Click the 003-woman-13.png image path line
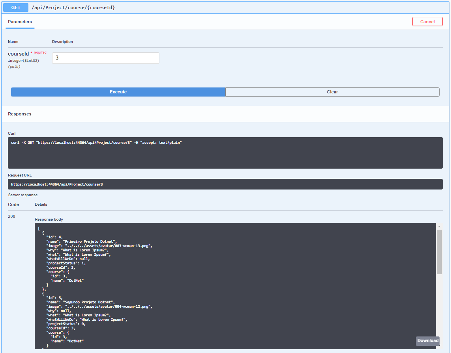 99,246
